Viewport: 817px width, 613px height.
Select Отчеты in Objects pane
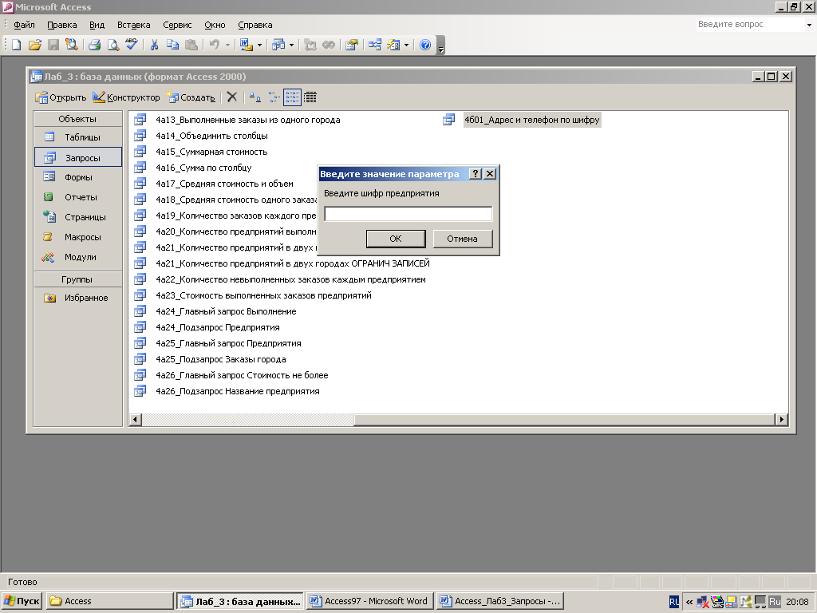point(78,197)
